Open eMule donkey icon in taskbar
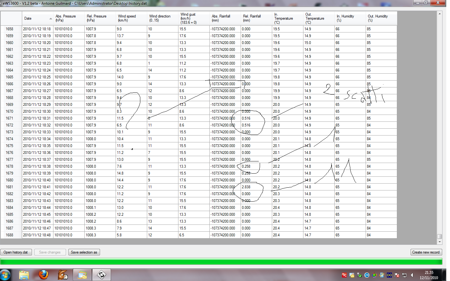Screen dimensions: 450x281 click(63, 275)
